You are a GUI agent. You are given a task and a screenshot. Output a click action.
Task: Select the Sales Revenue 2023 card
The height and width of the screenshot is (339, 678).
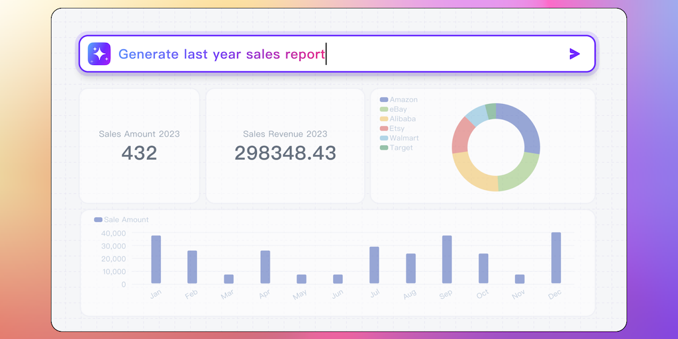(x=285, y=146)
